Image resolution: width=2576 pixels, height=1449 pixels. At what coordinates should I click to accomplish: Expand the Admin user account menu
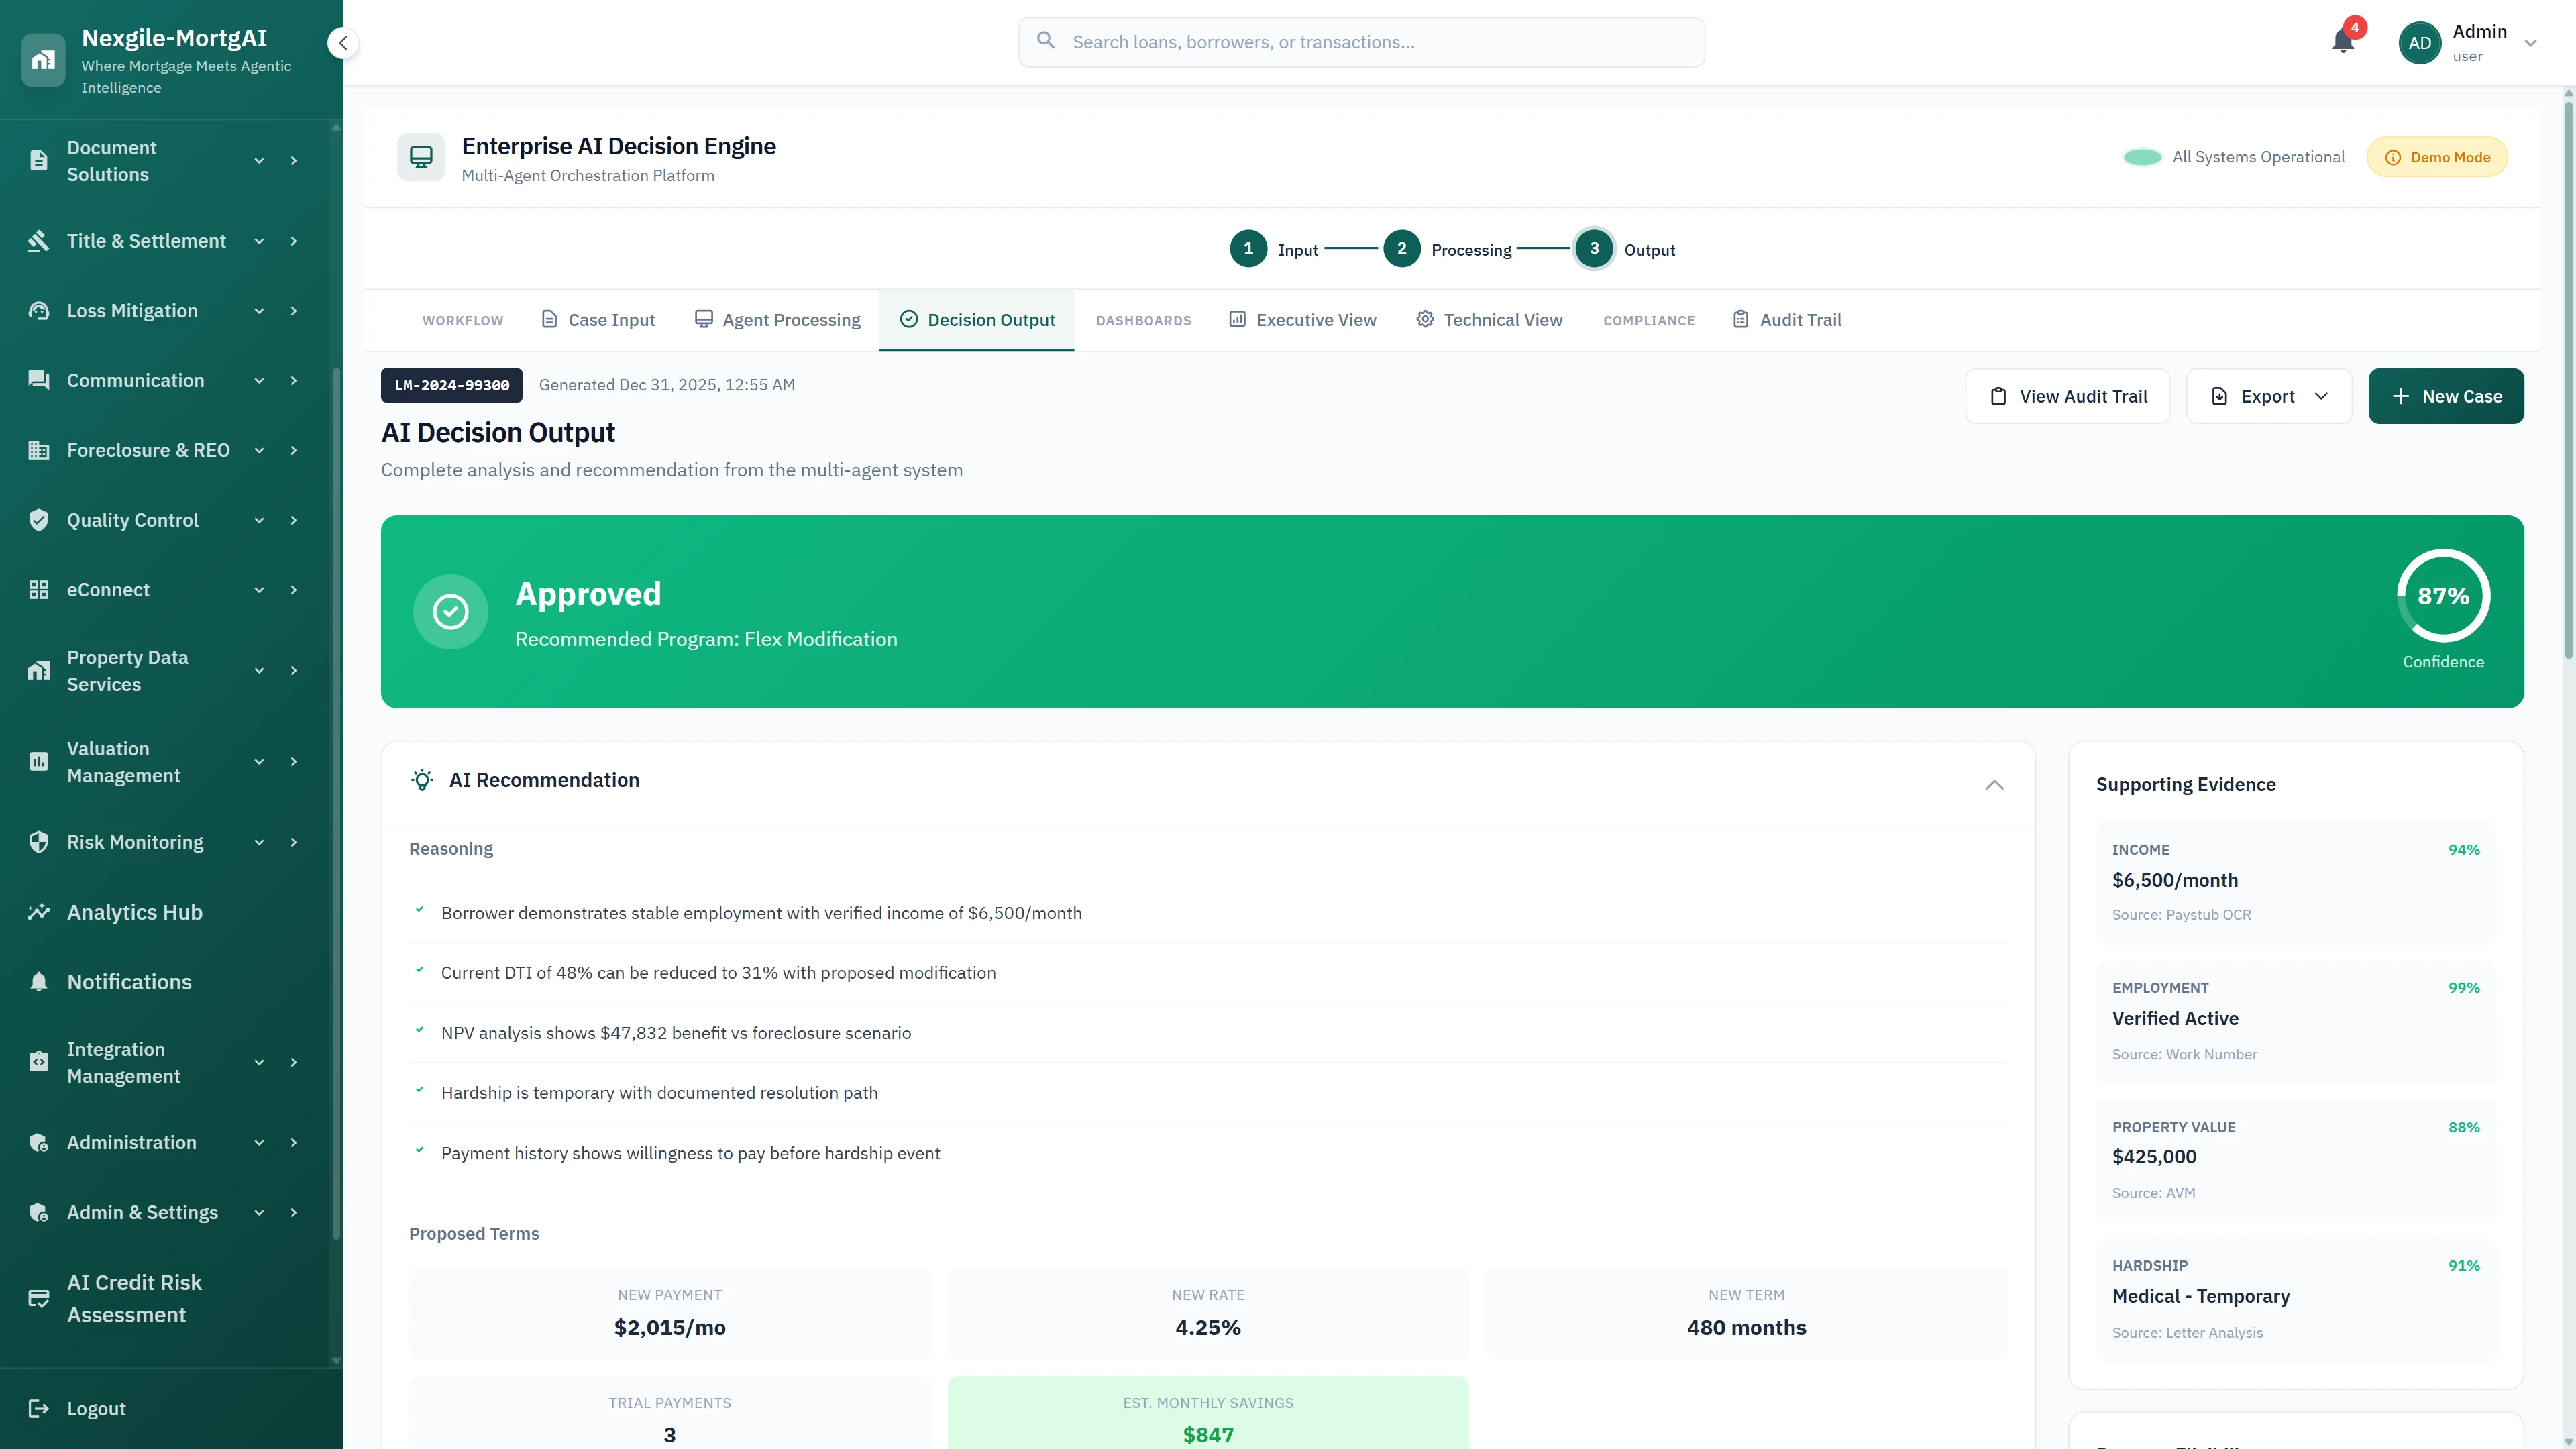(2530, 43)
